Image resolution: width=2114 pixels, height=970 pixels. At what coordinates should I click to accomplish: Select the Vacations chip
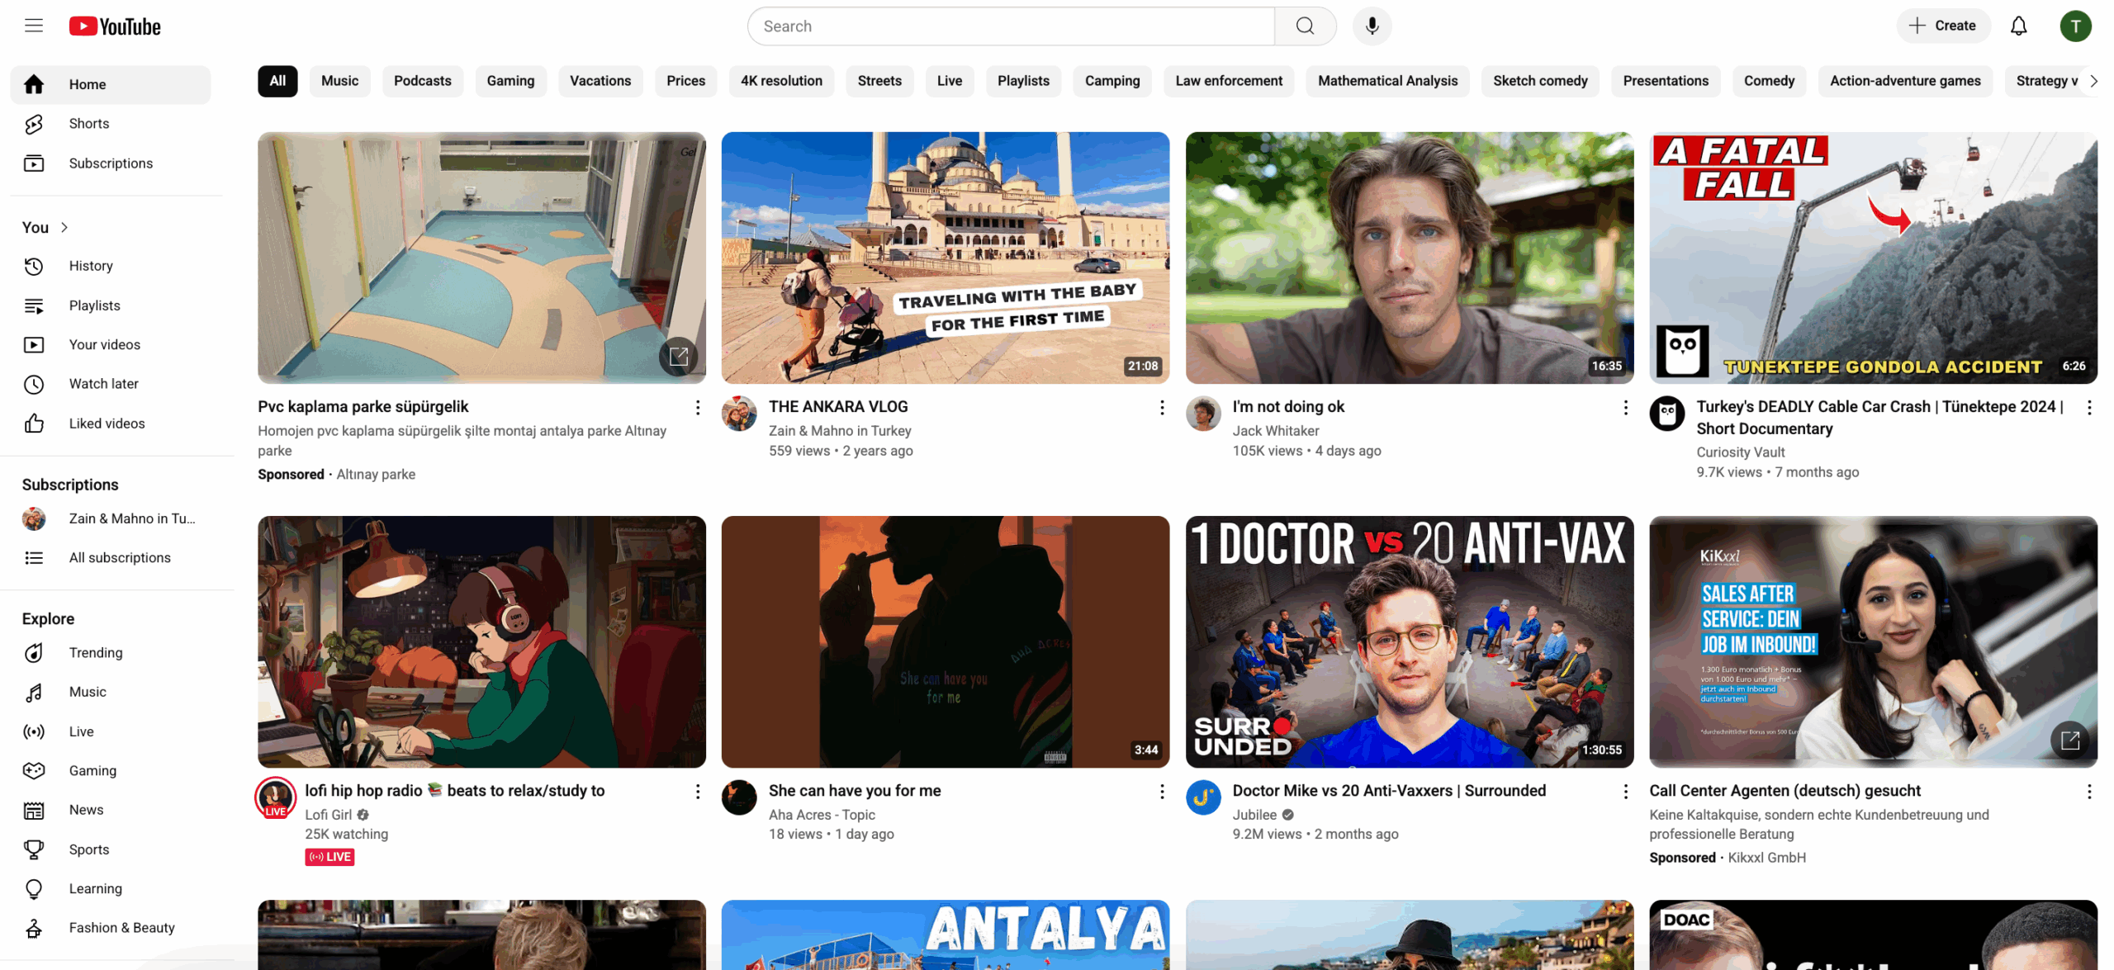point(600,81)
